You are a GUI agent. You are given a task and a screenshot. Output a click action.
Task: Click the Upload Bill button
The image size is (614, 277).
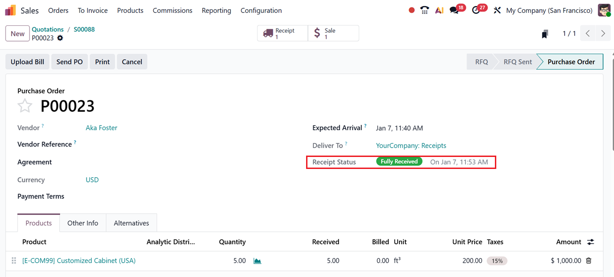27,62
